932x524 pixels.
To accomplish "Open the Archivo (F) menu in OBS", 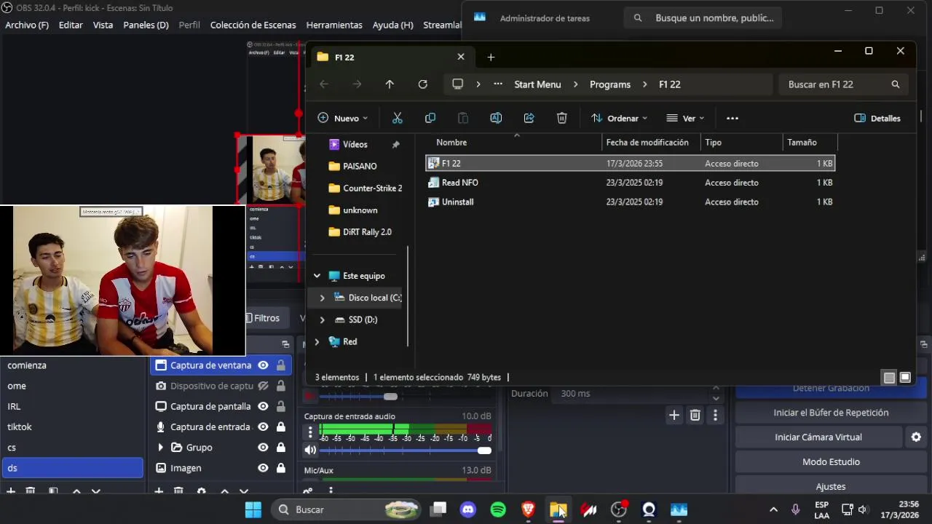I will (x=27, y=25).
